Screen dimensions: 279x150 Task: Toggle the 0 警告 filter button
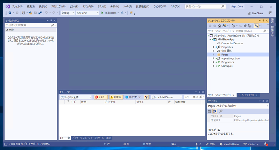click(x=116, y=97)
